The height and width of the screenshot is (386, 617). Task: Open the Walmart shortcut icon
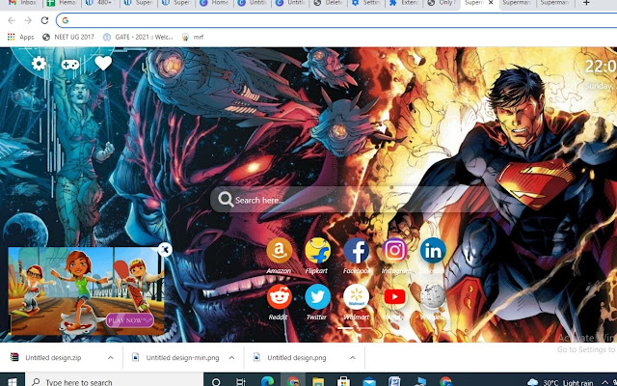tap(356, 296)
